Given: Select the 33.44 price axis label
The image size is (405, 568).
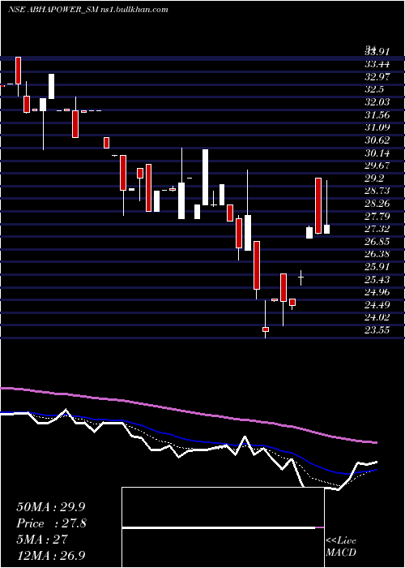Looking at the screenshot, I should click(377, 64).
